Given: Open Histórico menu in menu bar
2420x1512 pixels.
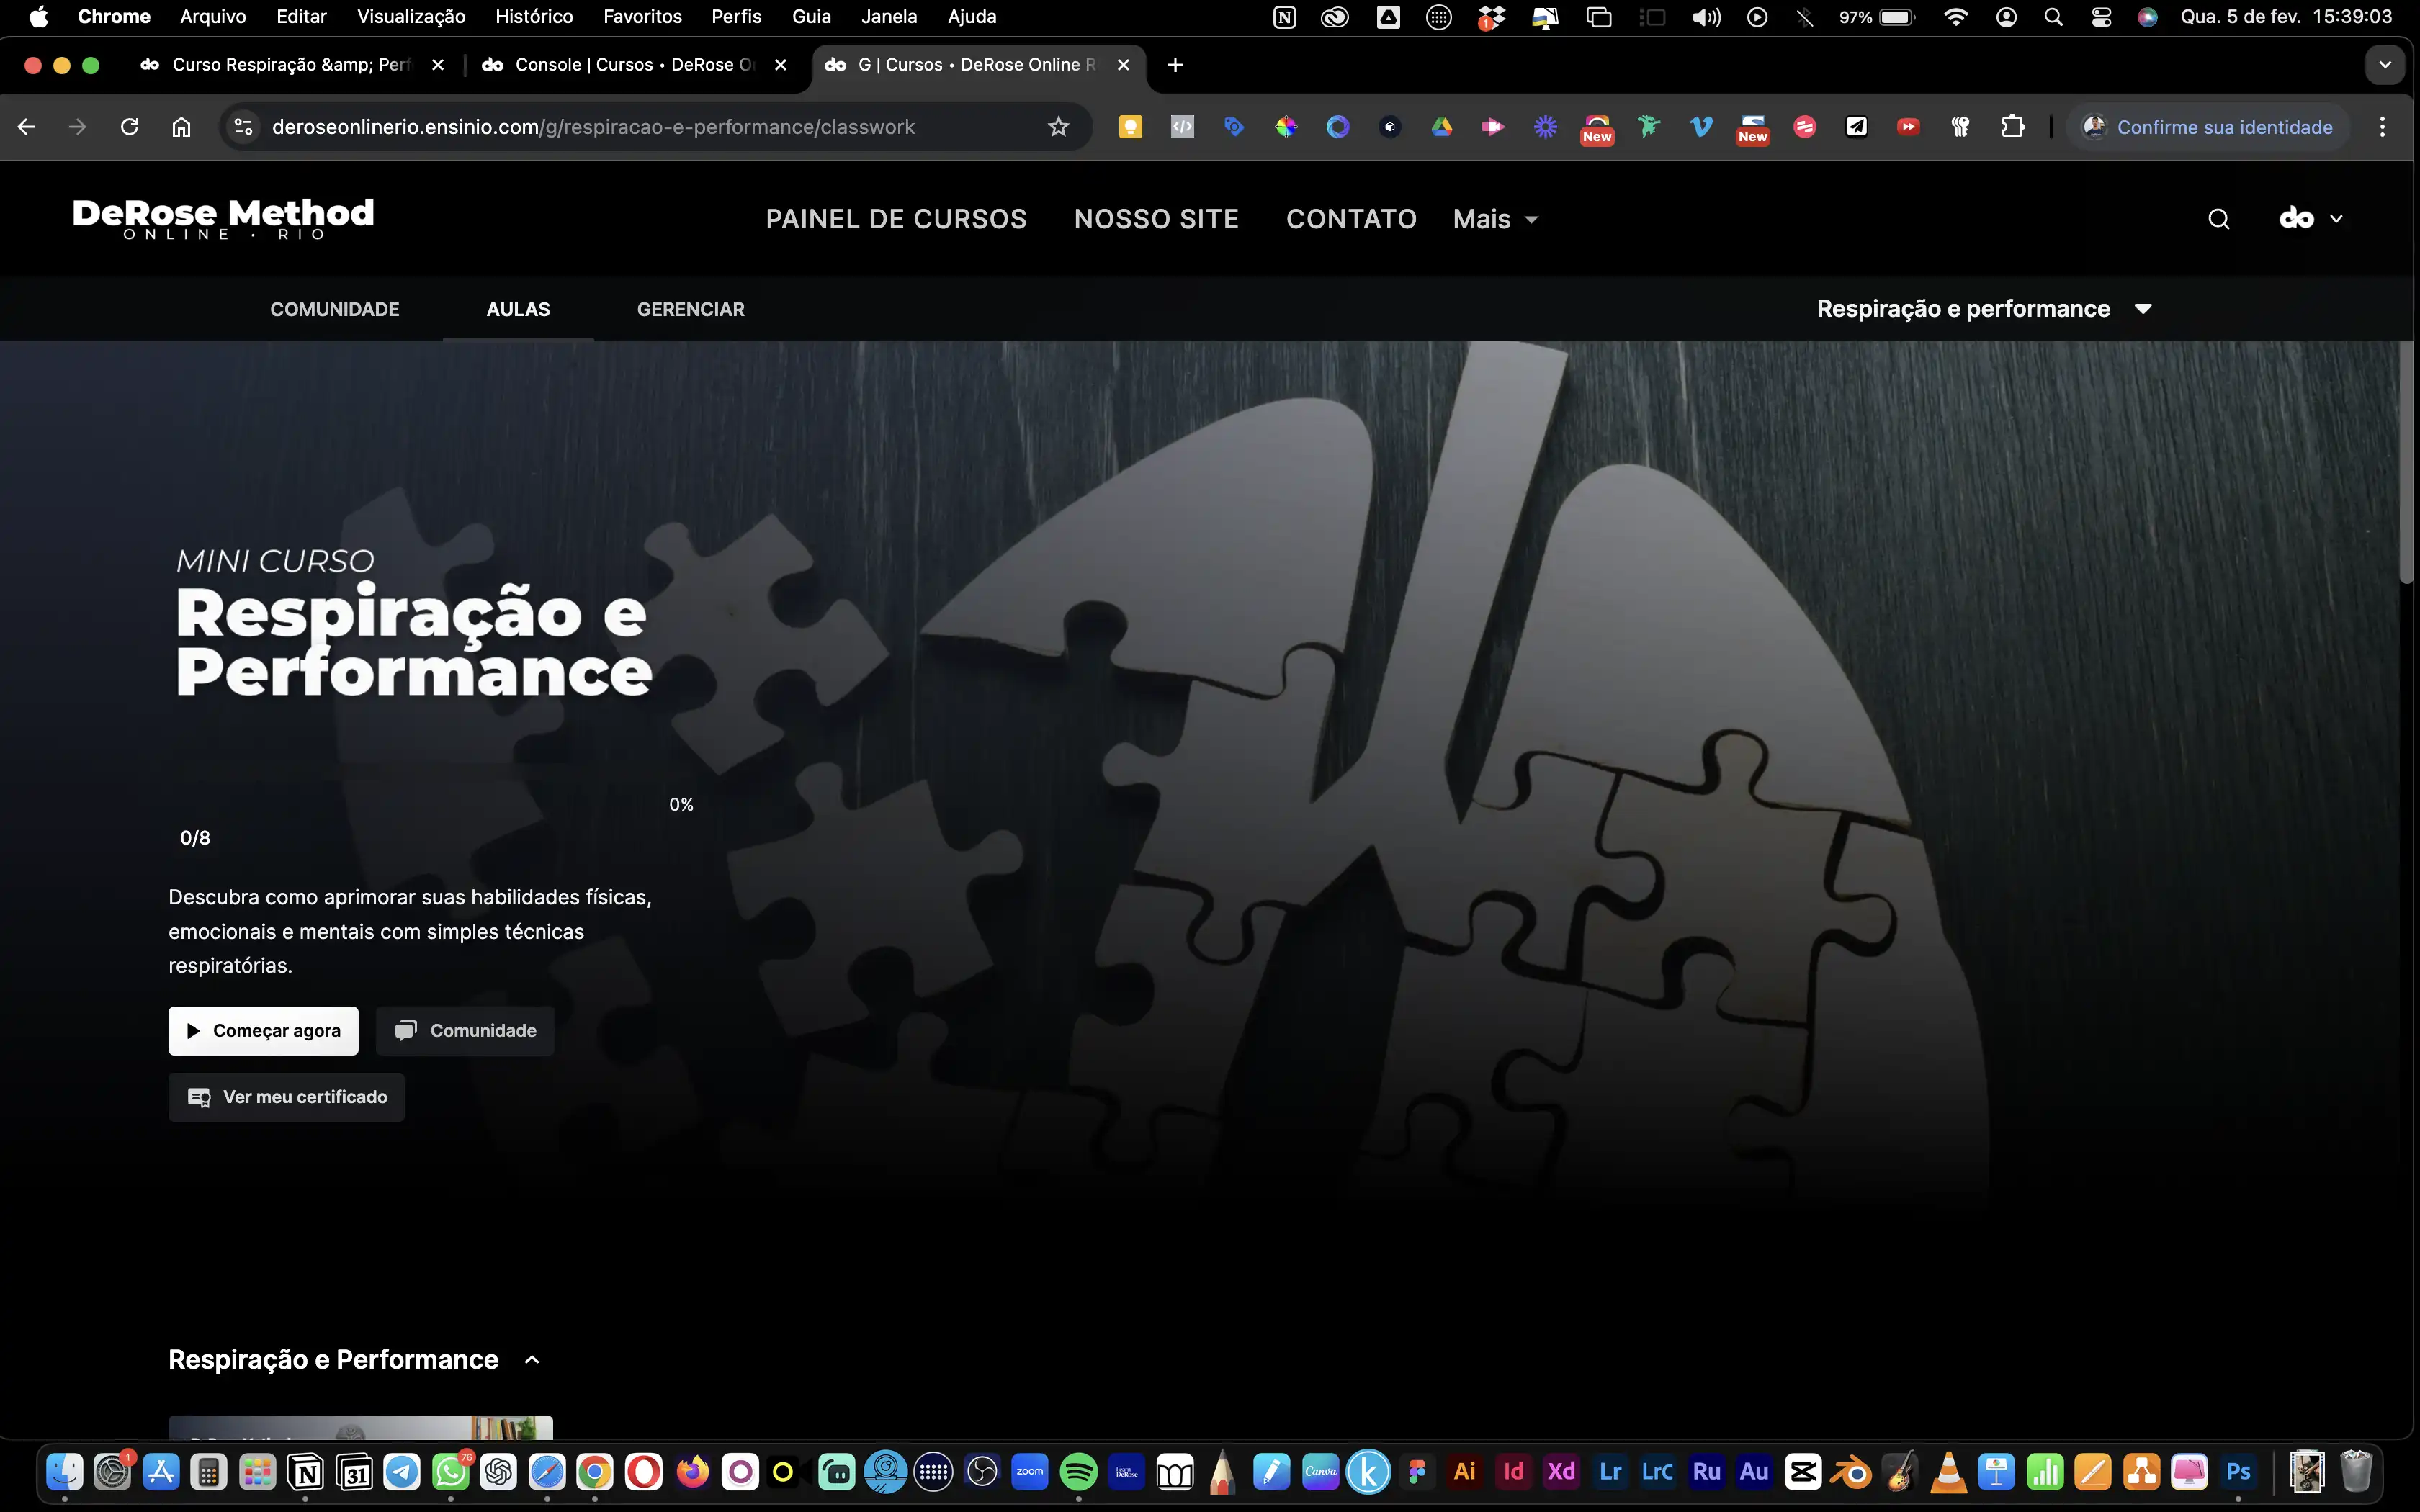Looking at the screenshot, I should pyautogui.click(x=534, y=17).
